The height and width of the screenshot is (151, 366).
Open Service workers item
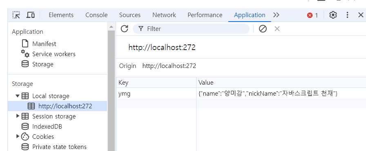(54, 54)
